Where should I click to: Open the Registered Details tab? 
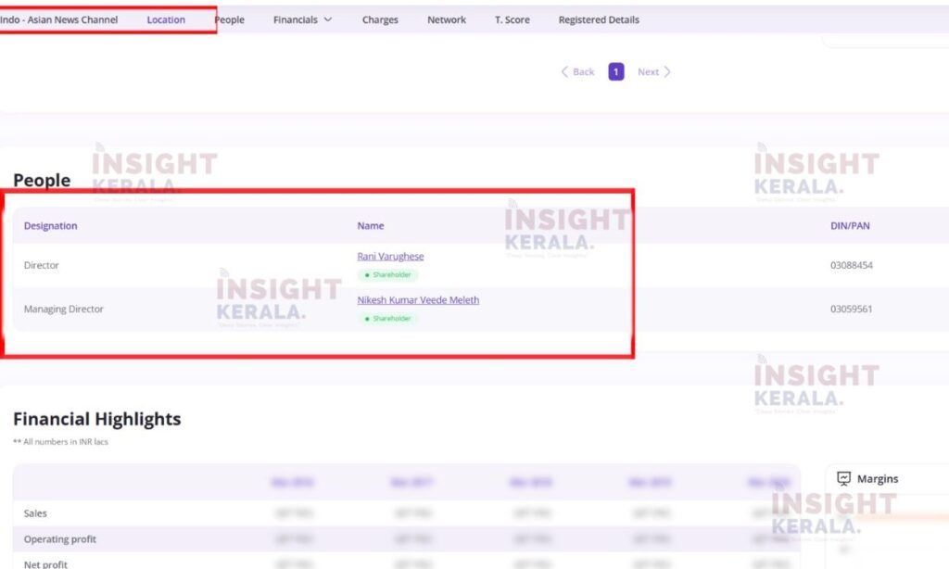click(x=599, y=19)
